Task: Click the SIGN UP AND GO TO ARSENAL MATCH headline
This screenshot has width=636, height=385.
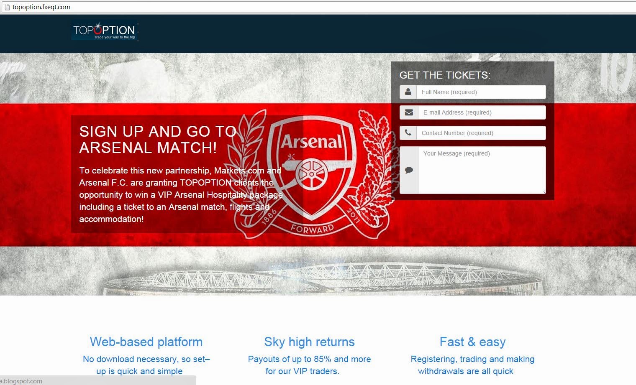Action: (x=158, y=140)
